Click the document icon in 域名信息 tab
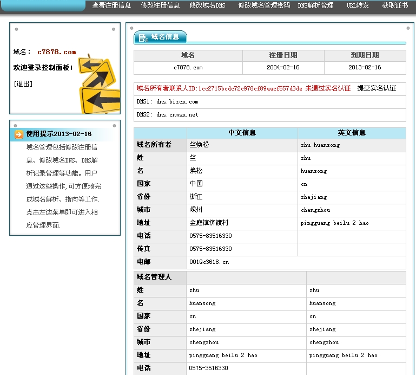 click(x=143, y=38)
